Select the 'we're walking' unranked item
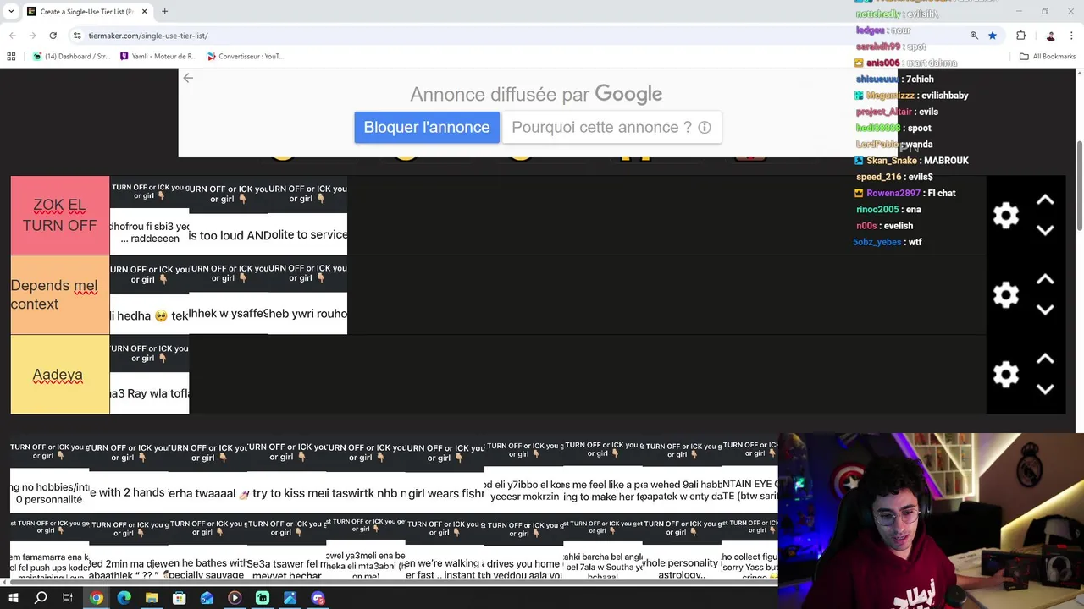1084x609 pixels. click(x=445, y=546)
